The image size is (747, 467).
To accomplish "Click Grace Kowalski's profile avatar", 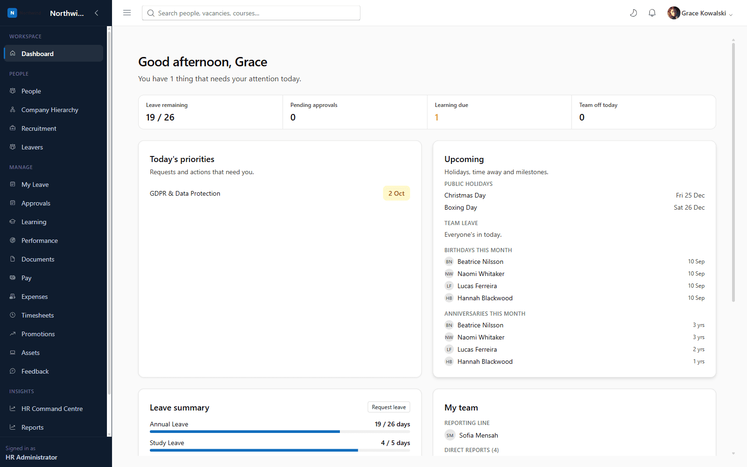I will (x=674, y=13).
